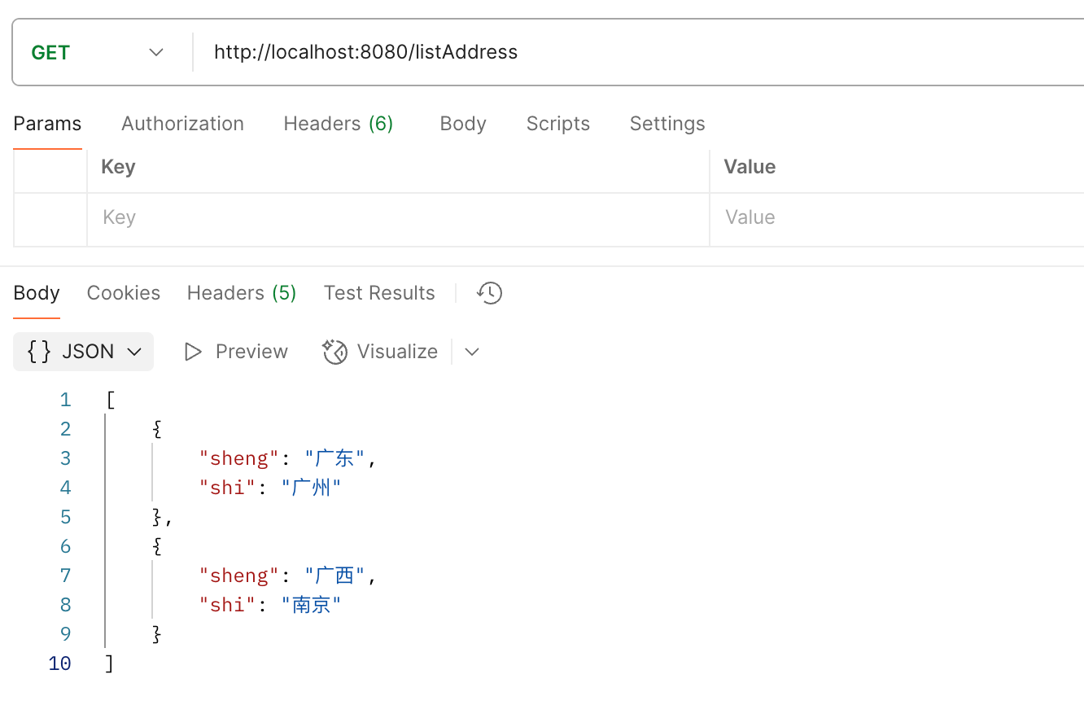Open the request method dropdown chevron
1084x718 pixels.
click(155, 51)
